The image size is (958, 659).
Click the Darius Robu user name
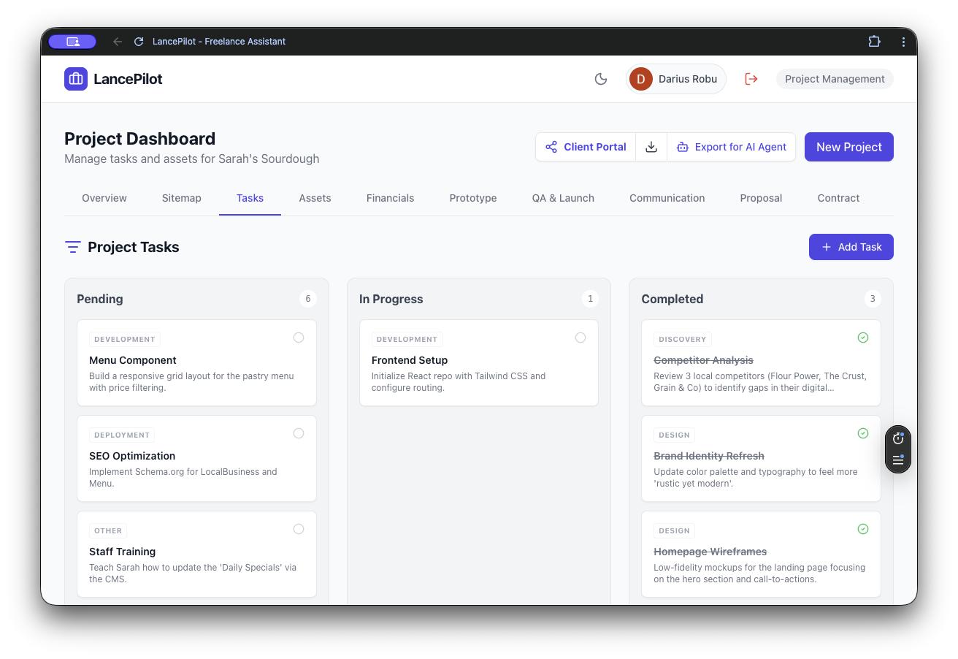688,79
